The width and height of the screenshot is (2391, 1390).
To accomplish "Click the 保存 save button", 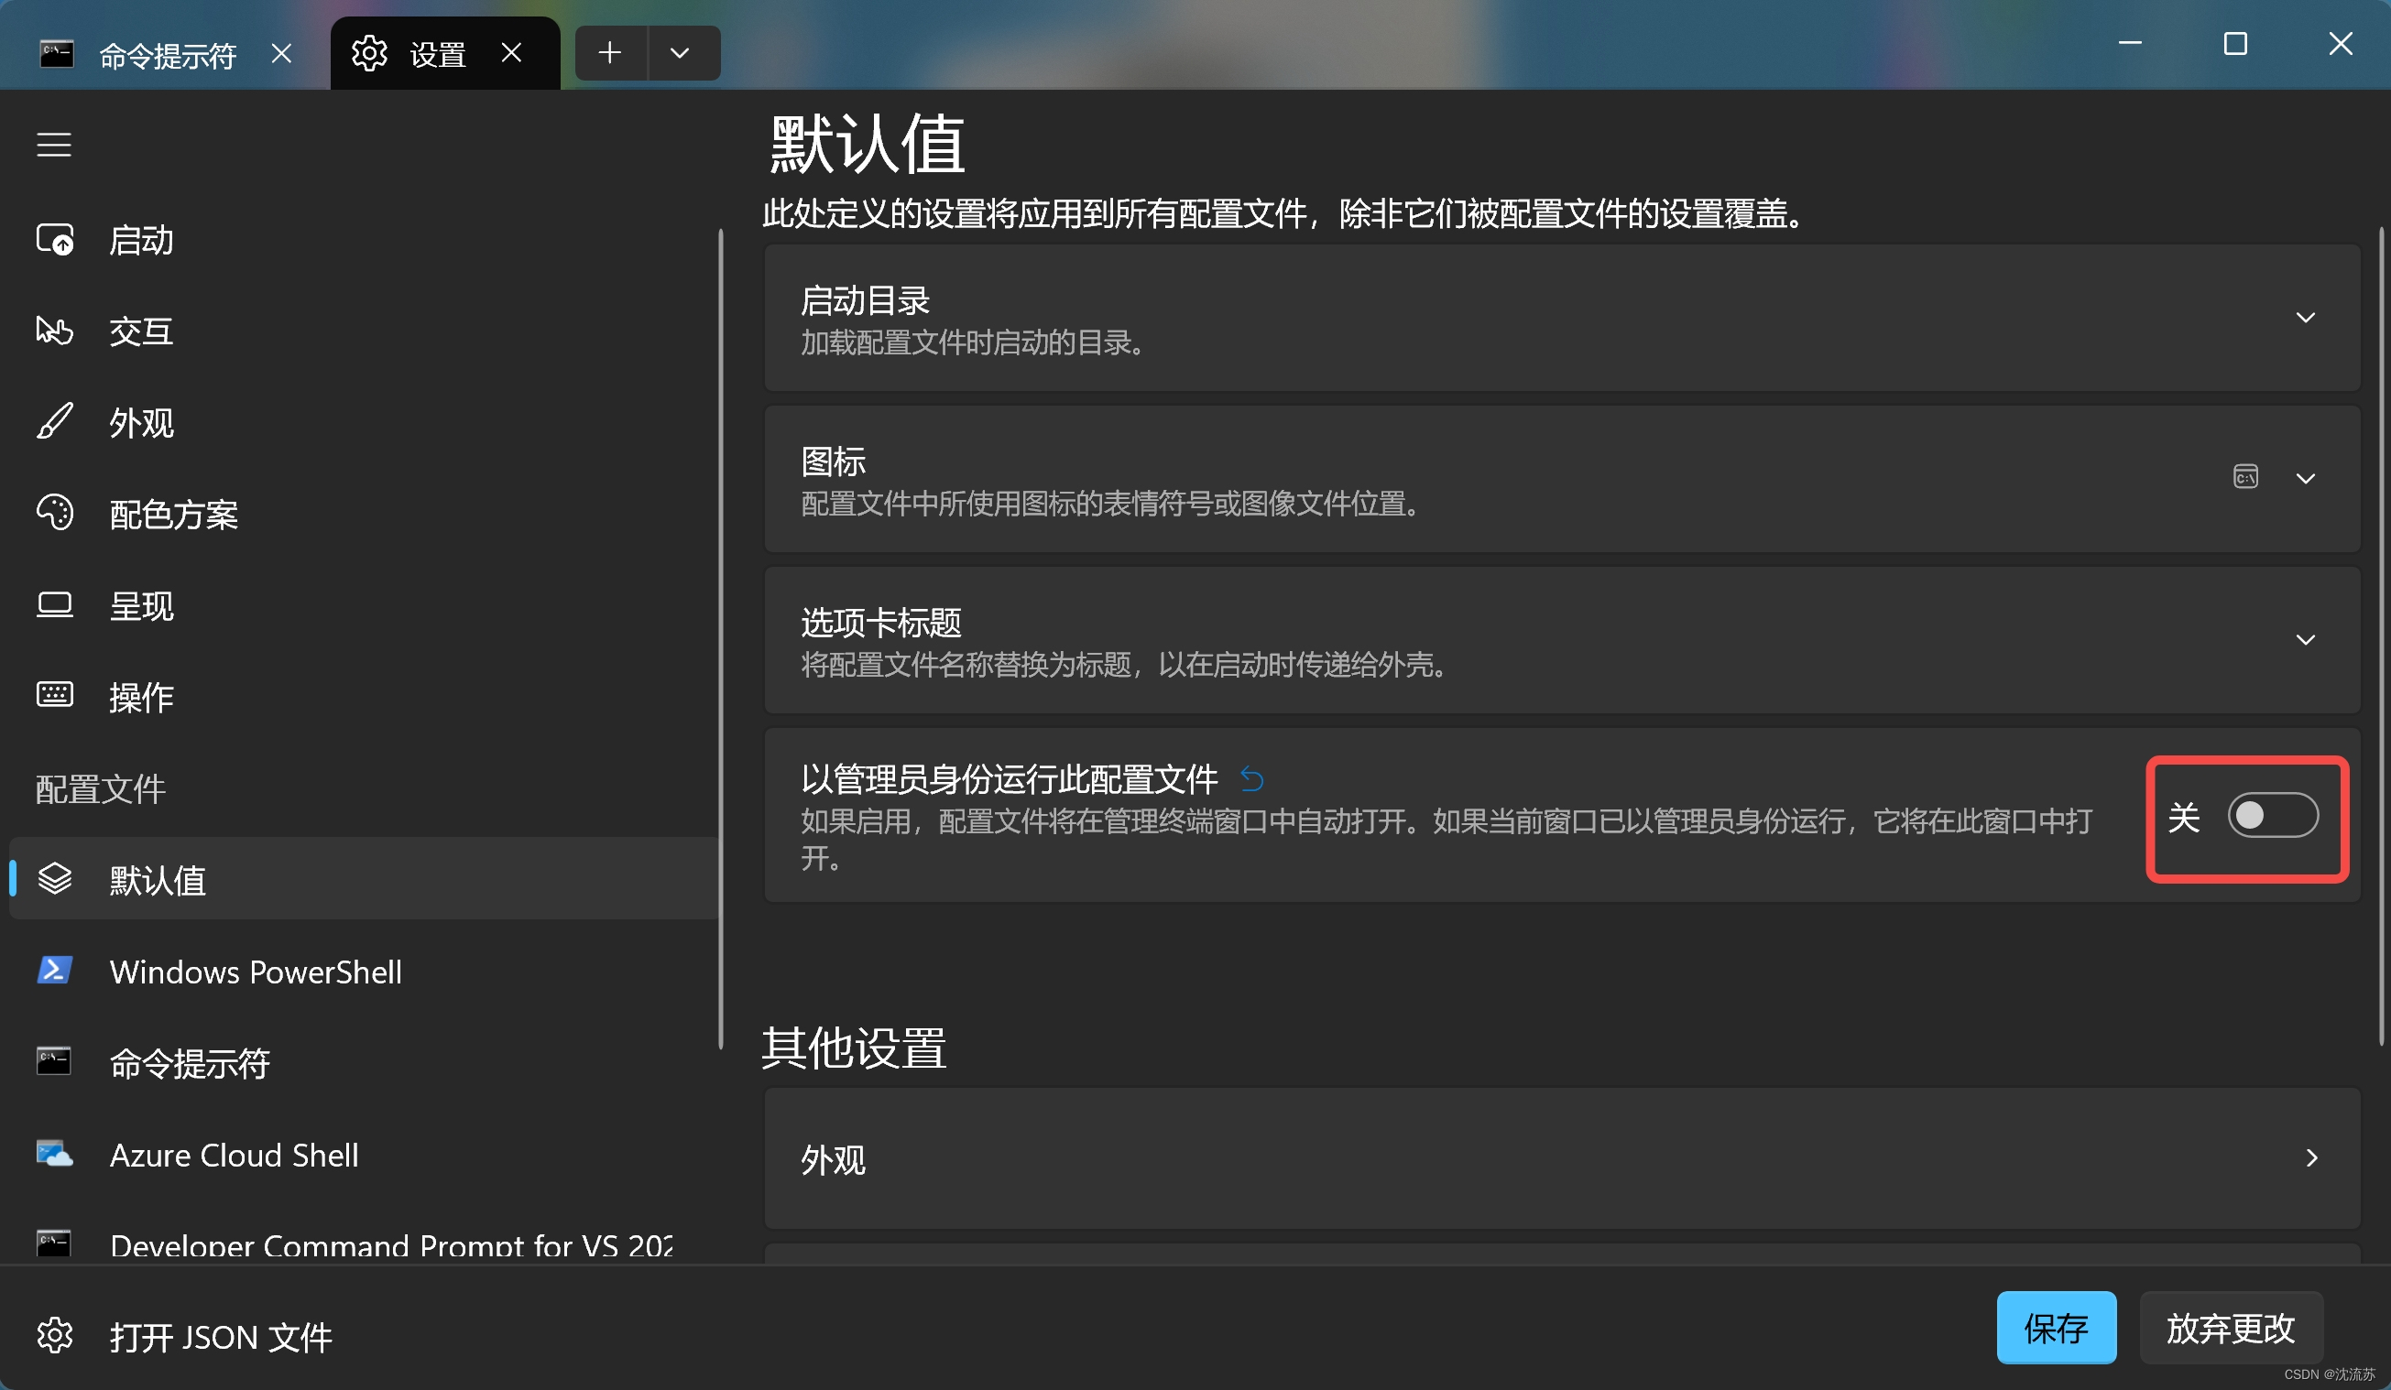I will (x=2055, y=1328).
